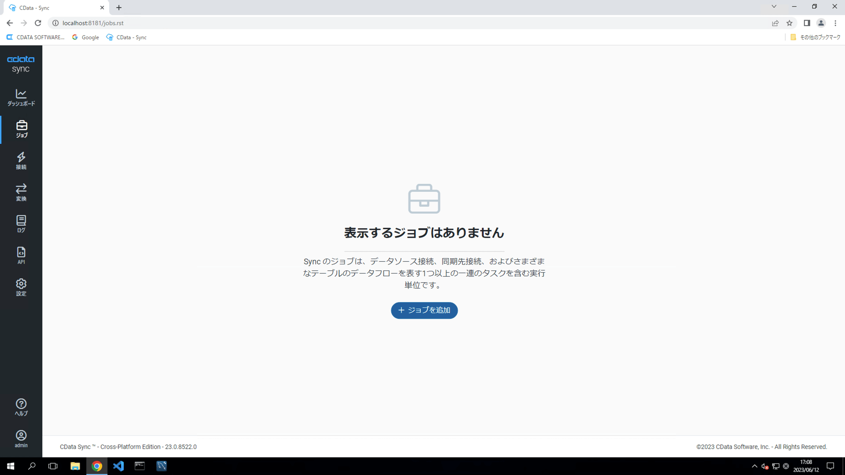Open the admin user profile icon

click(21, 439)
